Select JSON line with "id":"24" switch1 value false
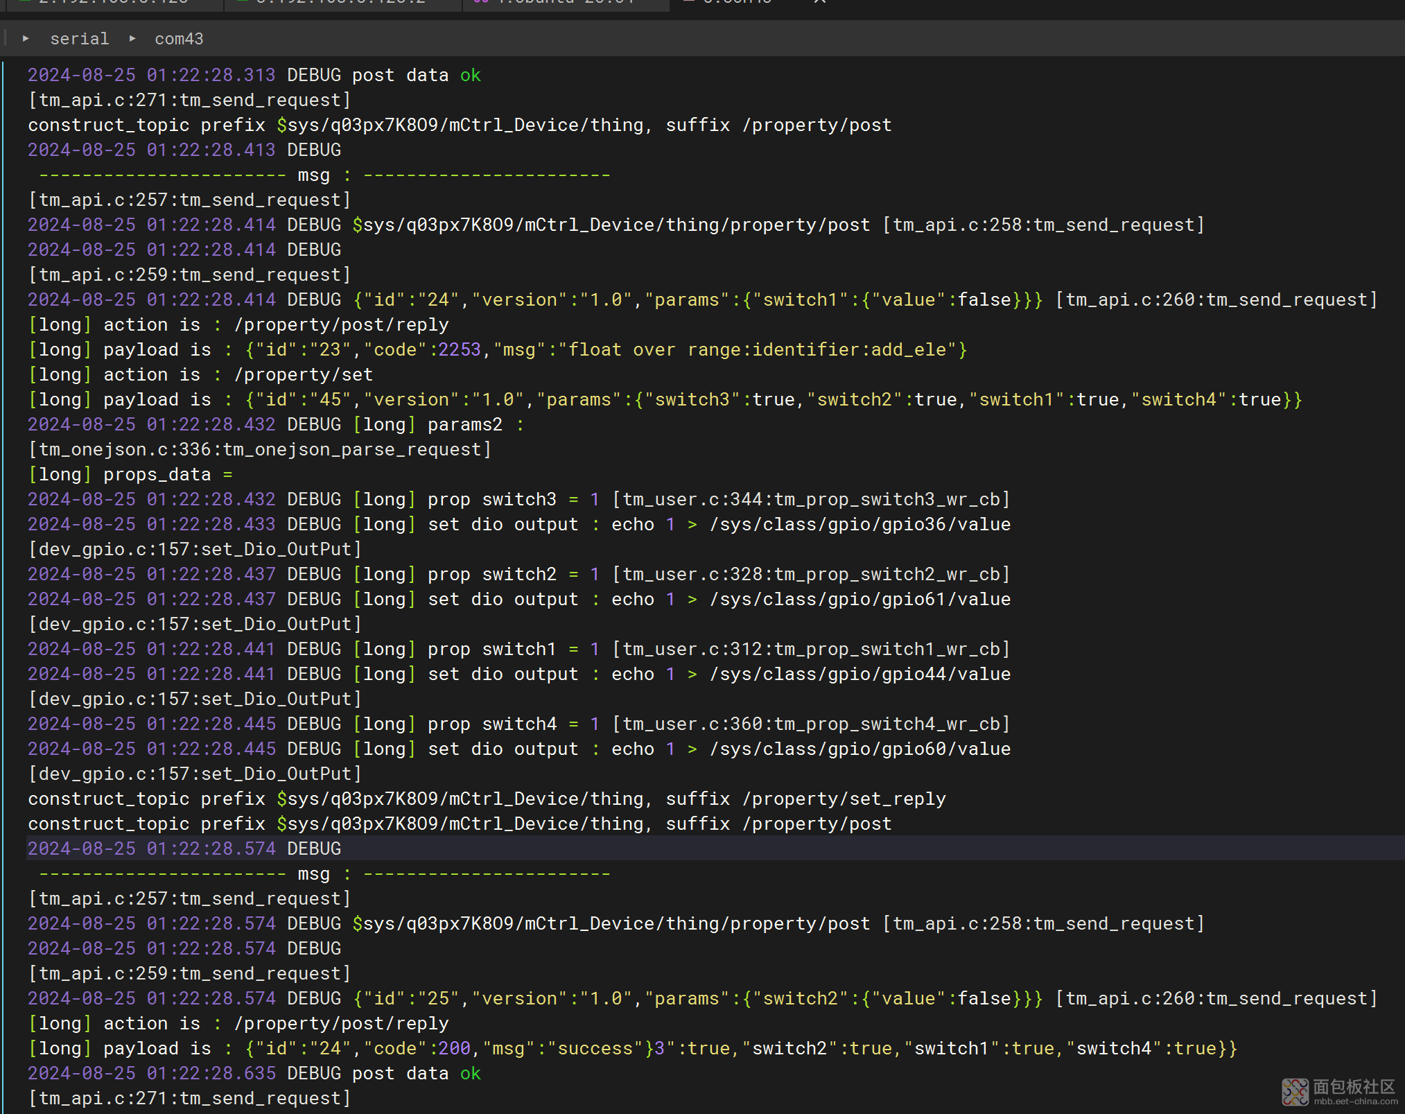The height and width of the screenshot is (1114, 1405). (702, 299)
